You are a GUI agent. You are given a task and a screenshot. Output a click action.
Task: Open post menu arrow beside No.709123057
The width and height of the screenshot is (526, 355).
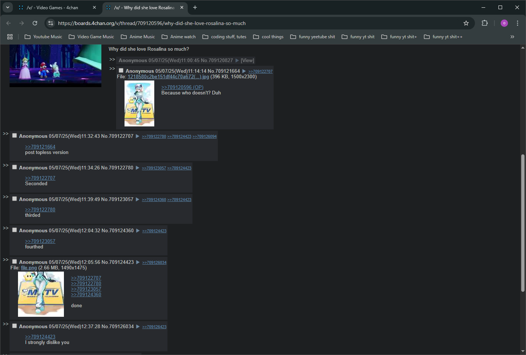(x=137, y=199)
